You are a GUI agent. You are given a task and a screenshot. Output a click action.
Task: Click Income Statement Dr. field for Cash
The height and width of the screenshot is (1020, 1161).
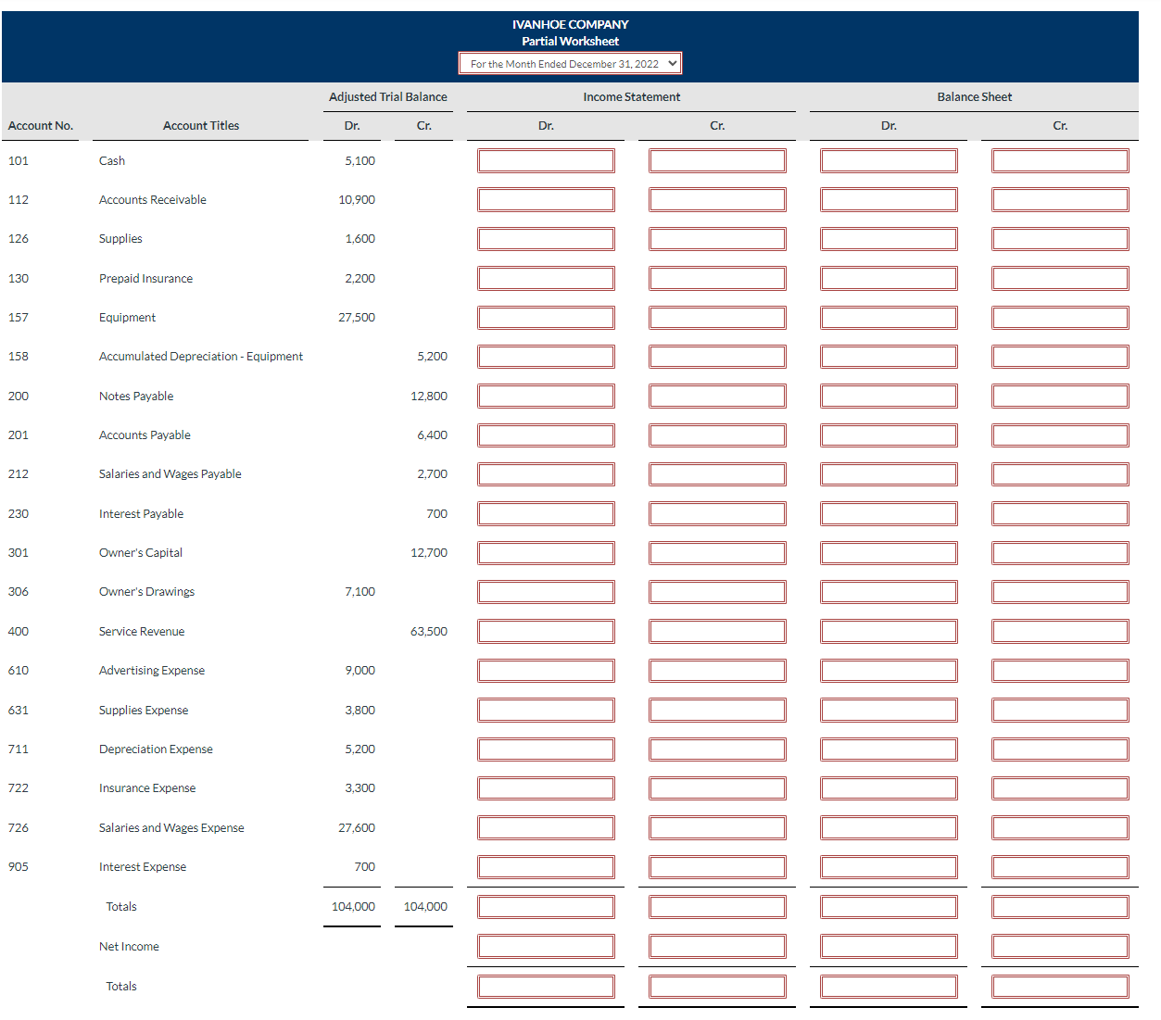click(546, 160)
